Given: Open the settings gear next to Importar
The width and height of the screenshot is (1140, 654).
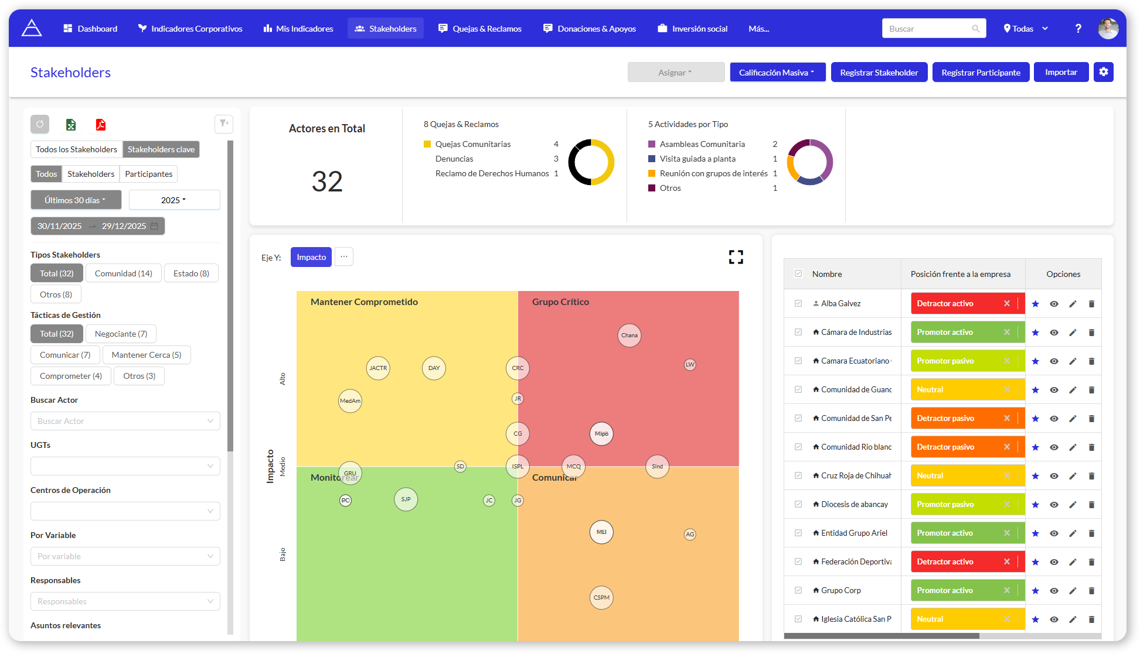Looking at the screenshot, I should [x=1103, y=71].
